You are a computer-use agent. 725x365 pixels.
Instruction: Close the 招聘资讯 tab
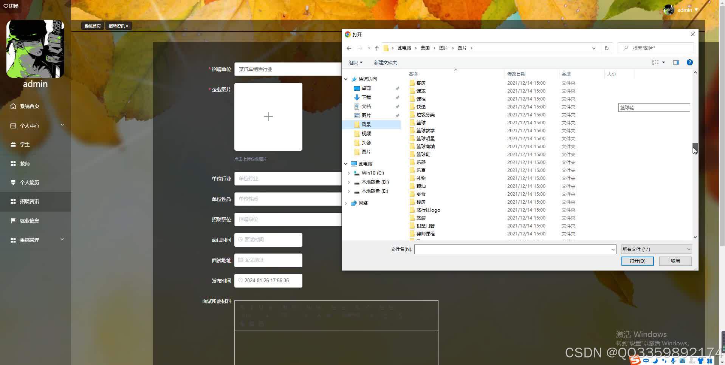click(127, 26)
